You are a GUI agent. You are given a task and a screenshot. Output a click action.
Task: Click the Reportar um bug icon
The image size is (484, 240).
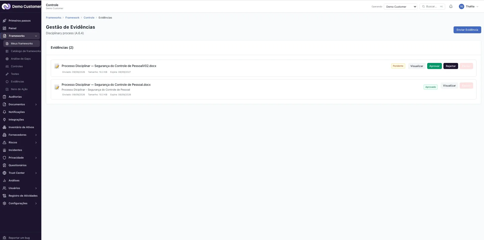click(x=4, y=238)
